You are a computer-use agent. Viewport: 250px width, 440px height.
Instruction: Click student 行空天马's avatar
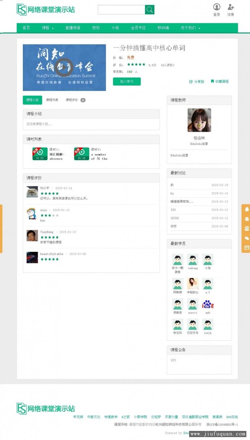(193, 324)
